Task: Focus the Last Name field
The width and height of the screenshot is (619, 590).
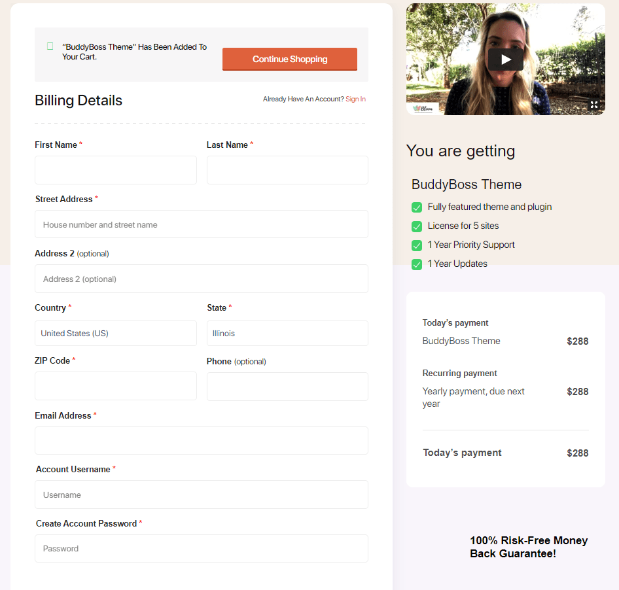Action: tap(287, 169)
